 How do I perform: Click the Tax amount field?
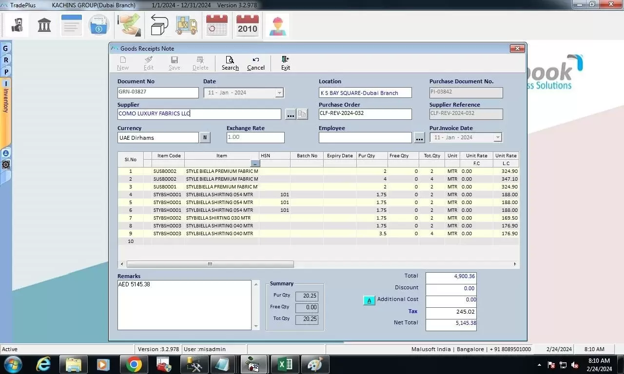451,312
